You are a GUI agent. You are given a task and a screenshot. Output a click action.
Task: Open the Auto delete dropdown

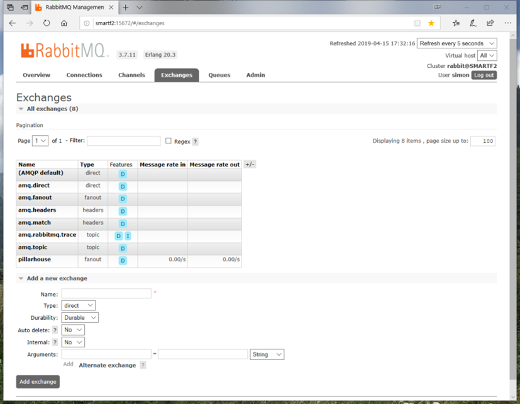(73, 330)
